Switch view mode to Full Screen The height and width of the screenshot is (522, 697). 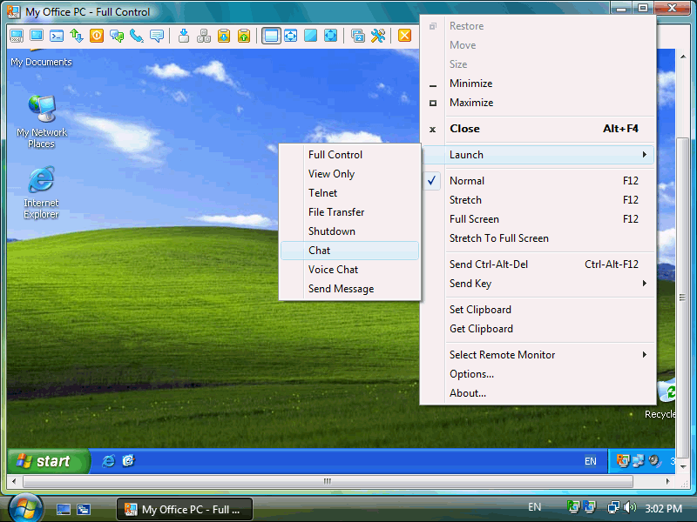click(474, 219)
